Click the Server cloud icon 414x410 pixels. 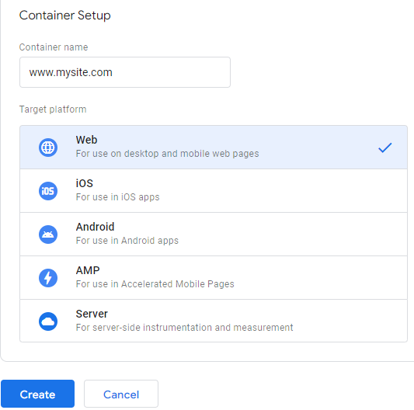(x=48, y=321)
